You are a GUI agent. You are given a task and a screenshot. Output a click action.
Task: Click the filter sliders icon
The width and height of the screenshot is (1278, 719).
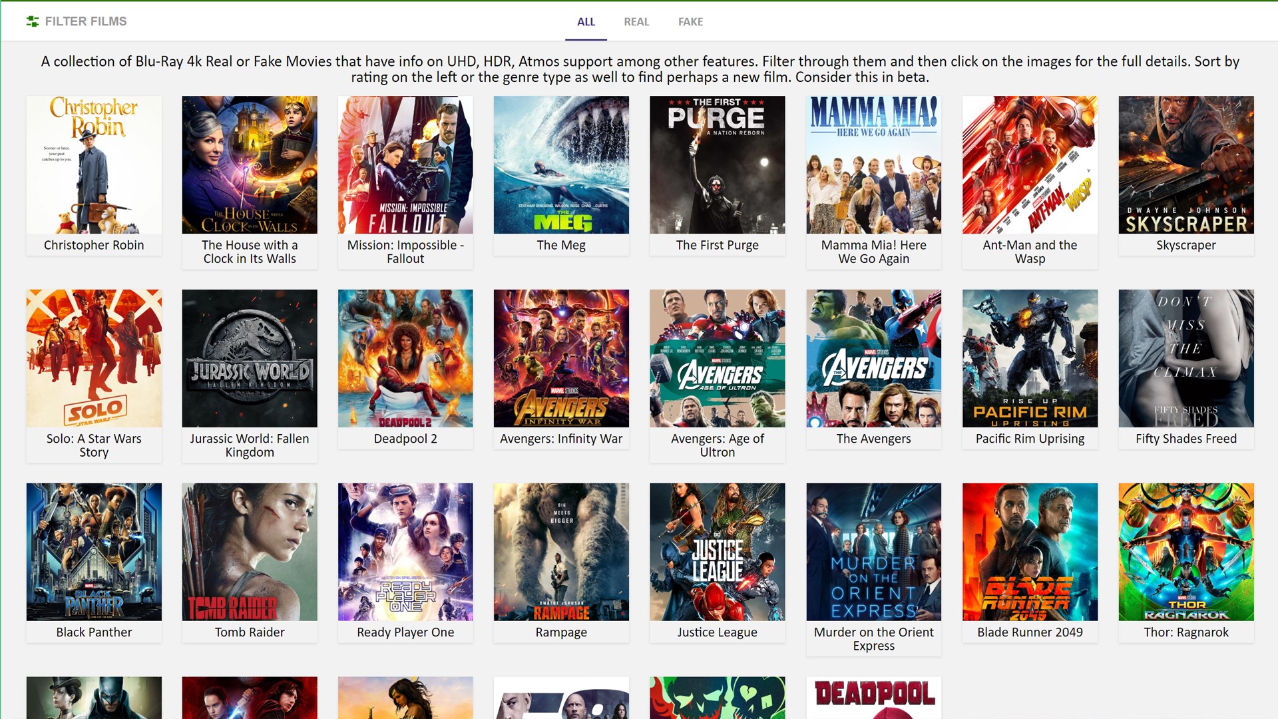pos(32,21)
